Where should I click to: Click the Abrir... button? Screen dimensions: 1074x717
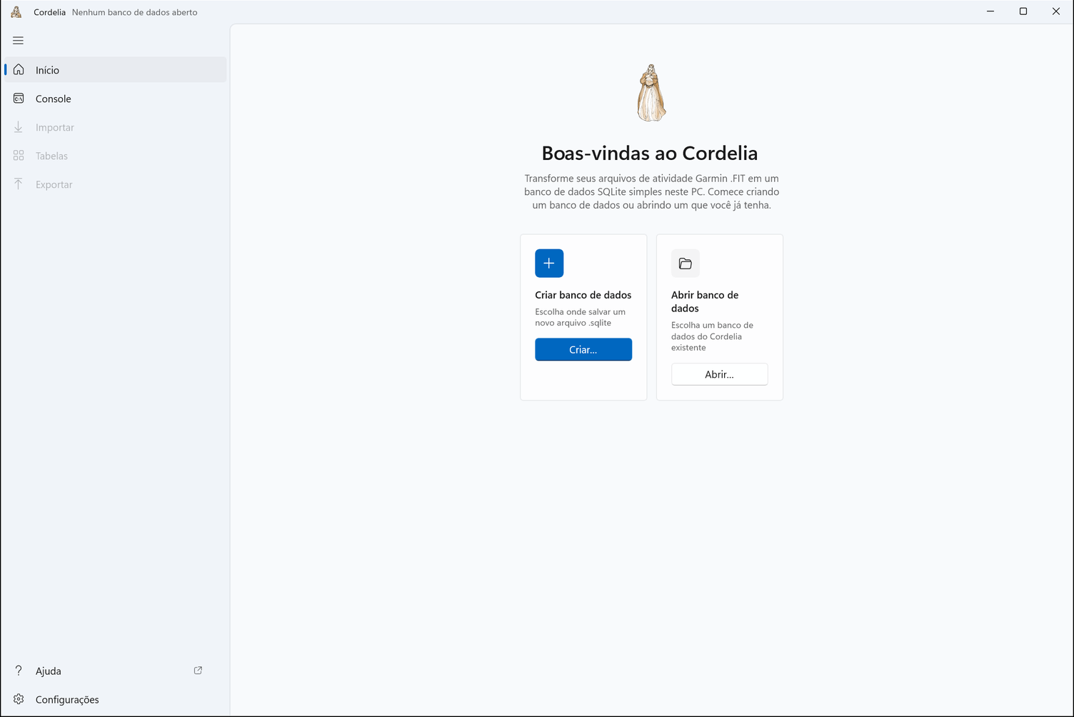(720, 374)
